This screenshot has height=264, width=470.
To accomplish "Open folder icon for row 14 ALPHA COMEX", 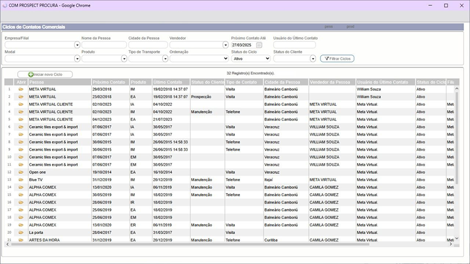I will [x=21, y=188].
